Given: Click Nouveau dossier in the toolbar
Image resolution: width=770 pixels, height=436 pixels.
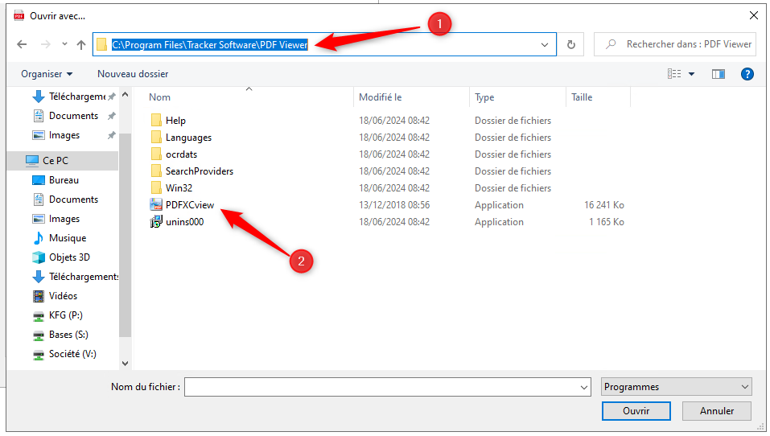Looking at the screenshot, I should pos(133,74).
